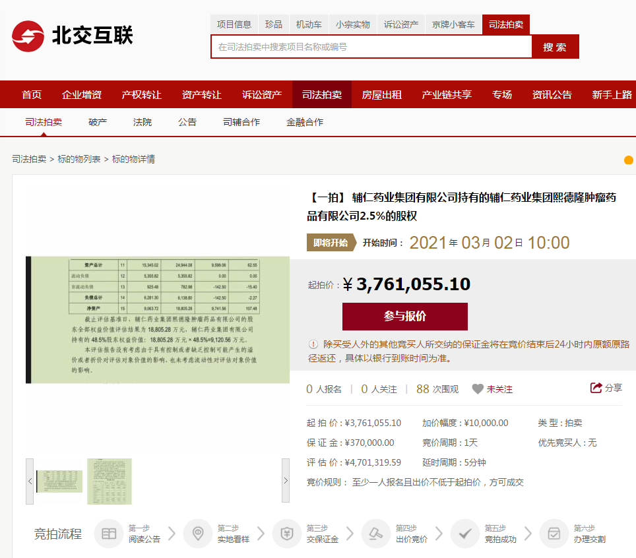Open 专场 in main navigation
Viewport: 636px width, 558px height.
pyautogui.click(x=502, y=94)
